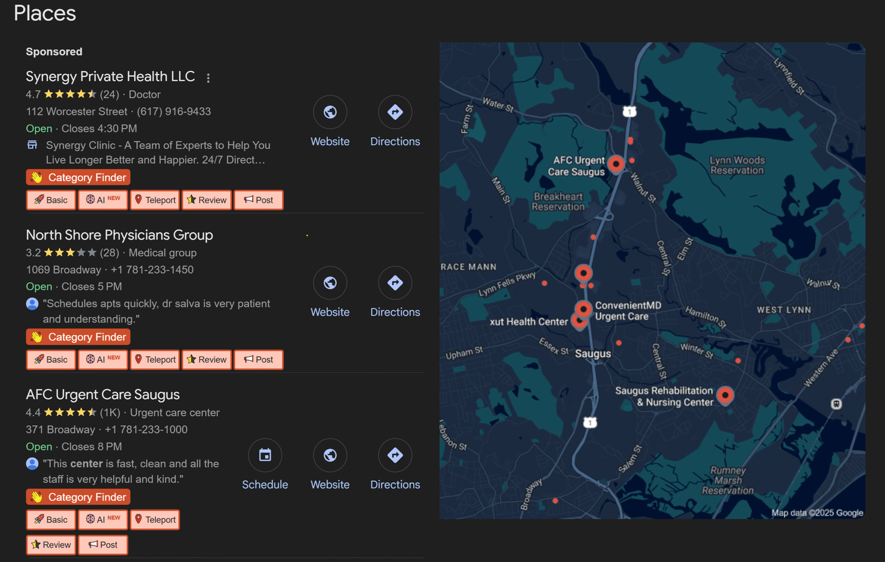Open Website for AFC Urgent Care Saugus
The width and height of the screenshot is (885, 562).
[330, 465]
